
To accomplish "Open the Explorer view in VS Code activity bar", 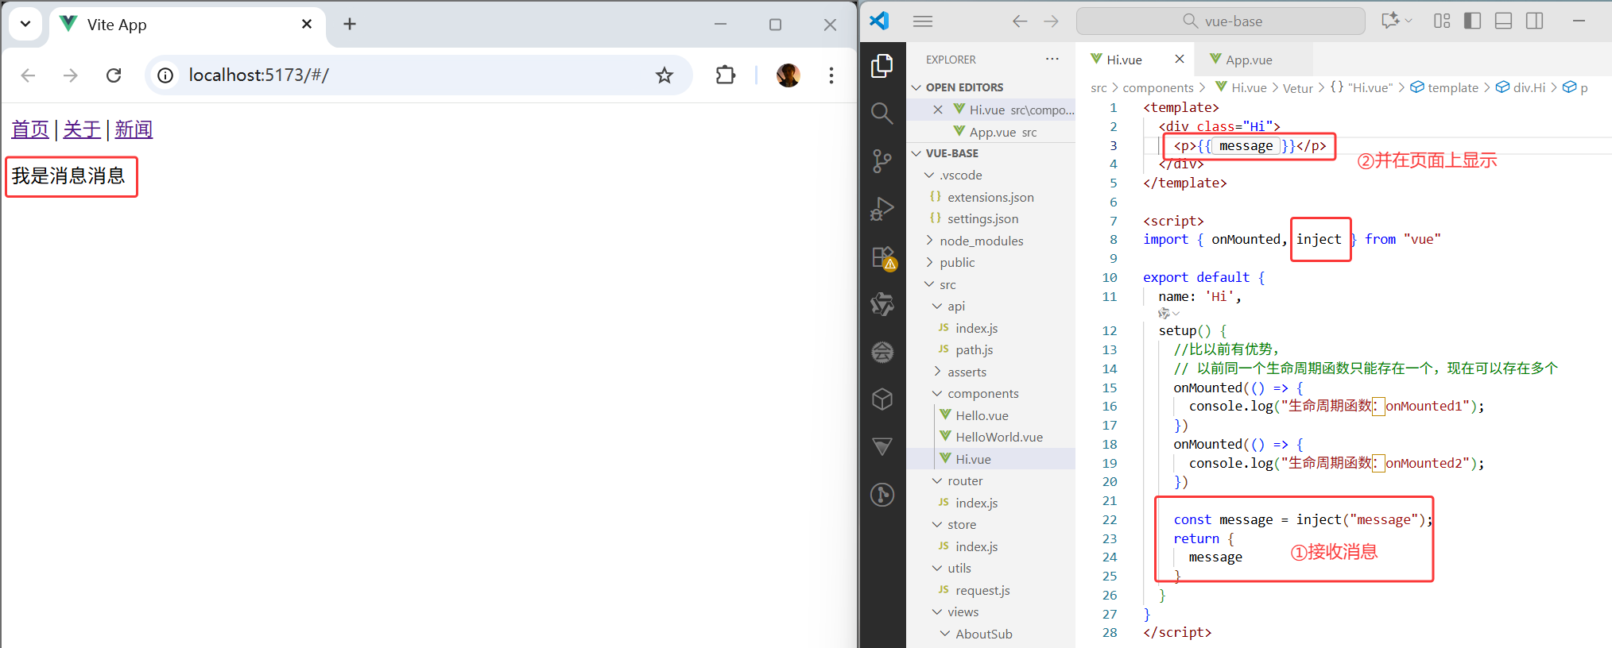I will click(882, 66).
